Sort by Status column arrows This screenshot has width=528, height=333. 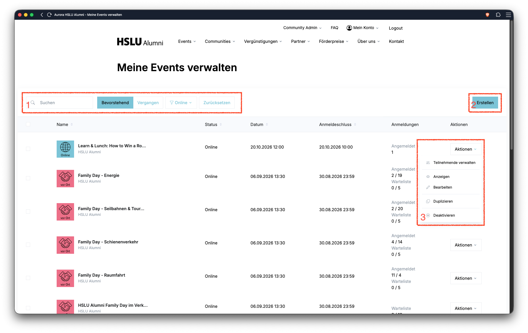221,124
